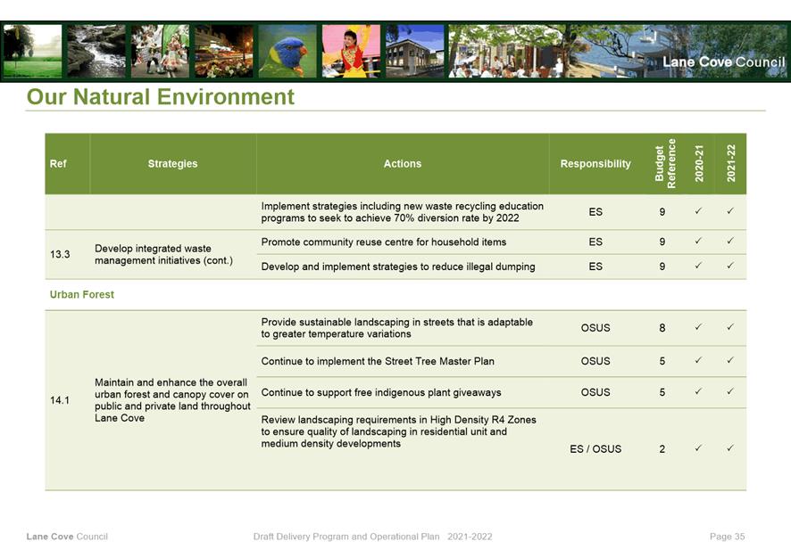The image size is (791, 558).
Task: Select budget reference 5 for Street Tree Master Plan
Action: tap(662, 361)
